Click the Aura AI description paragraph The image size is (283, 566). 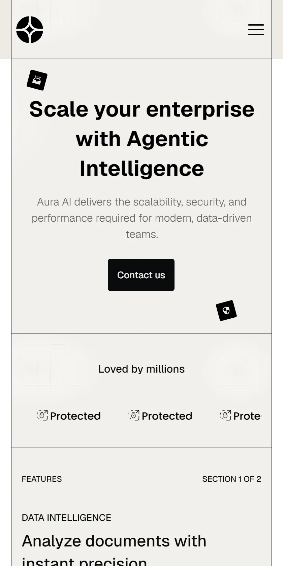tap(142, 218)
